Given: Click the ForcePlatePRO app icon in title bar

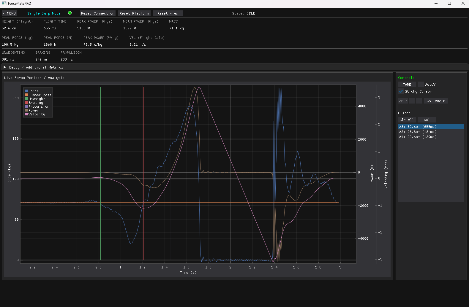Looking at the screenshot, I should [4, 3].
